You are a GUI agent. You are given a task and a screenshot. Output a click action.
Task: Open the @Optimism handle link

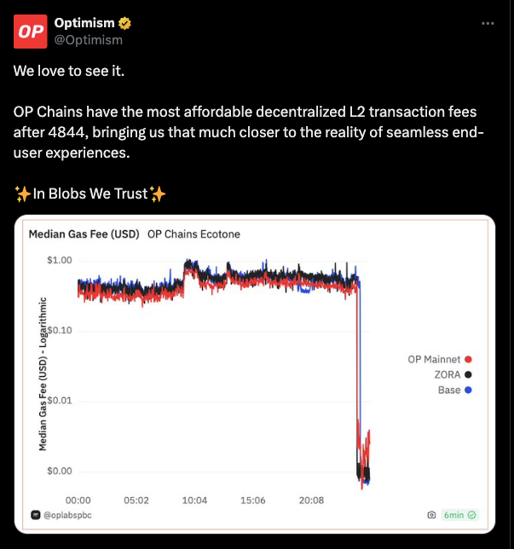pyautogui.click(x=89, y=40)
